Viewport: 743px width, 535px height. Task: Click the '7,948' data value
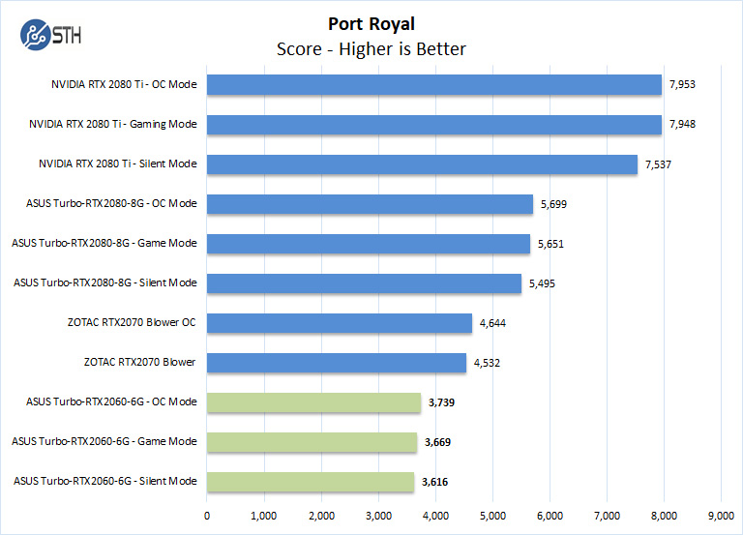click(682, 125)
